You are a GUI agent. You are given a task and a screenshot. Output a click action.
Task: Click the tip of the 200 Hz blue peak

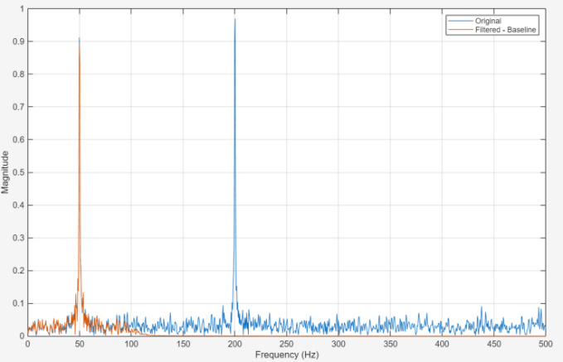pos(235,19)
